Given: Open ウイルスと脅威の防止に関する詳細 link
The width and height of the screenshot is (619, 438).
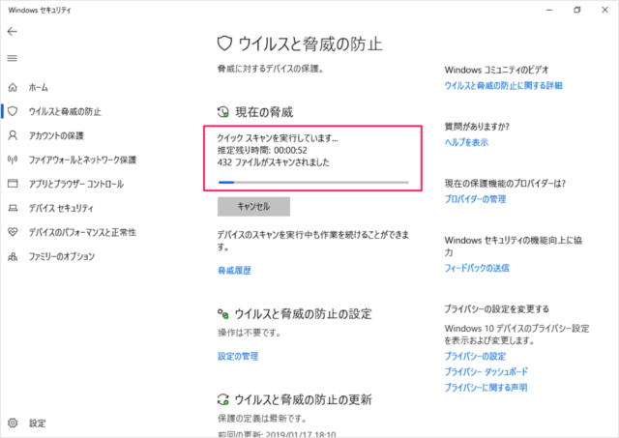Looking at the screenshot, I should click(x=503, y=86).
